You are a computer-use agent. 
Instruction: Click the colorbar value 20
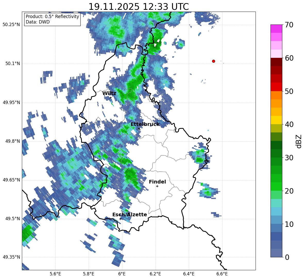coord(289,191)
